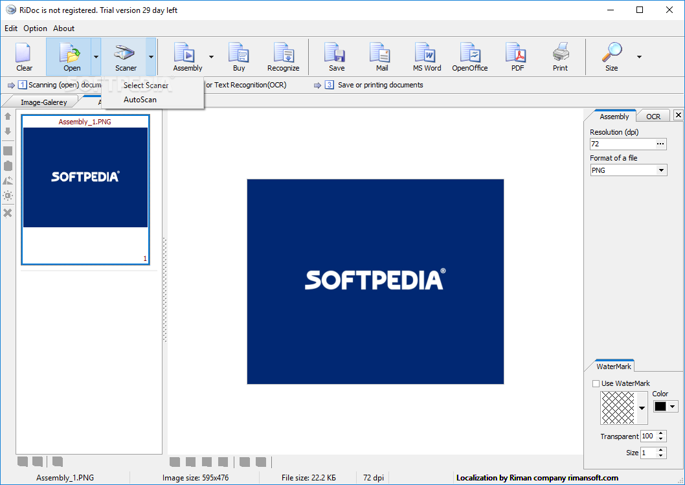685x485 pixels.
Task: Open the Option menu
Action: pos(35,28)
